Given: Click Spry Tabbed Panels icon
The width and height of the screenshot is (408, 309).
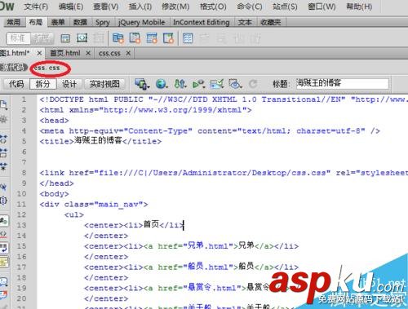Looking at the screenshot, I should coord(135,38).
